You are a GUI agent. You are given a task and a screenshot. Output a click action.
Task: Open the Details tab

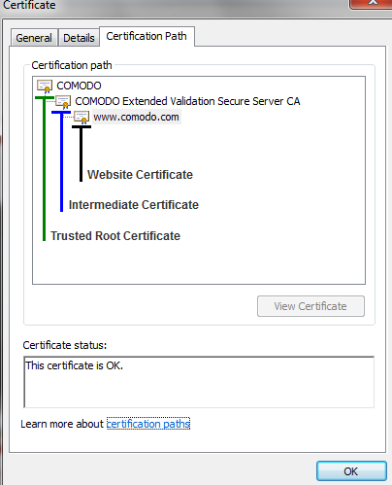[79, 38]
